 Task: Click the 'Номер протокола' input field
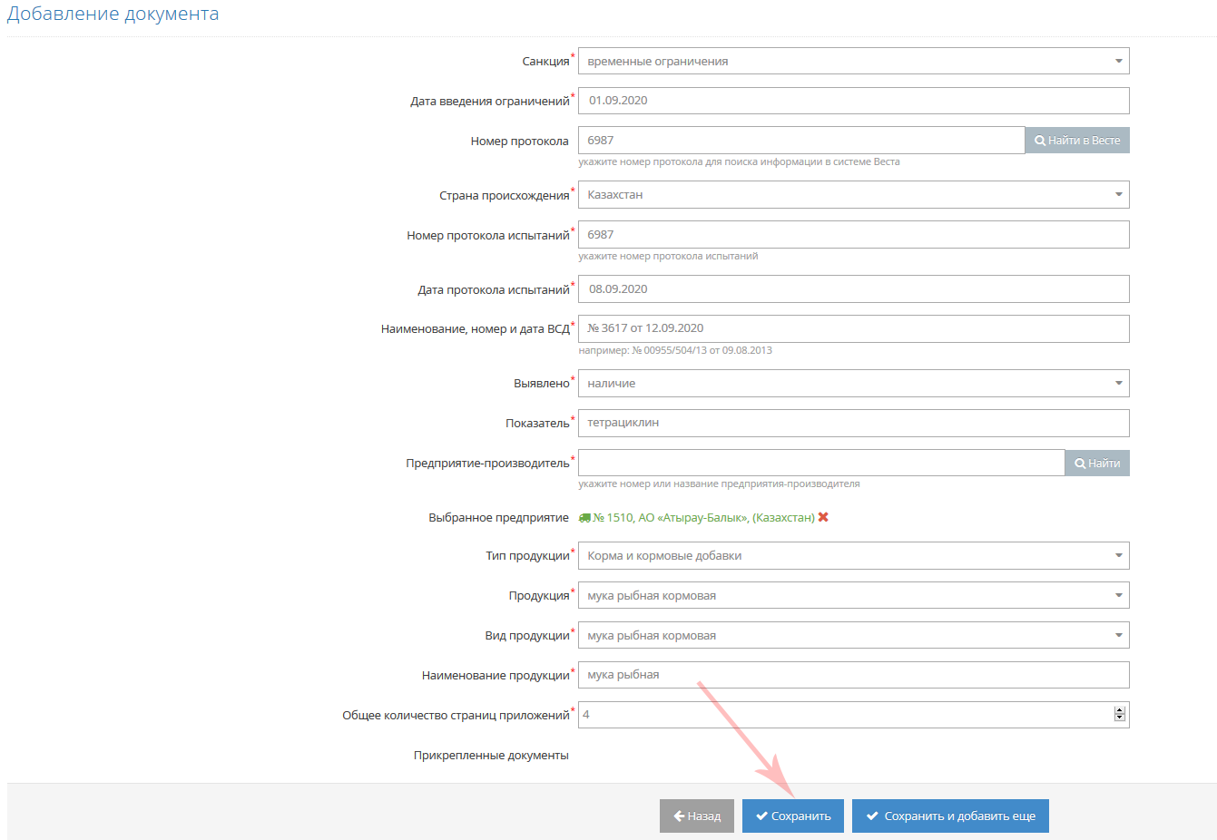tap(800, 141)
